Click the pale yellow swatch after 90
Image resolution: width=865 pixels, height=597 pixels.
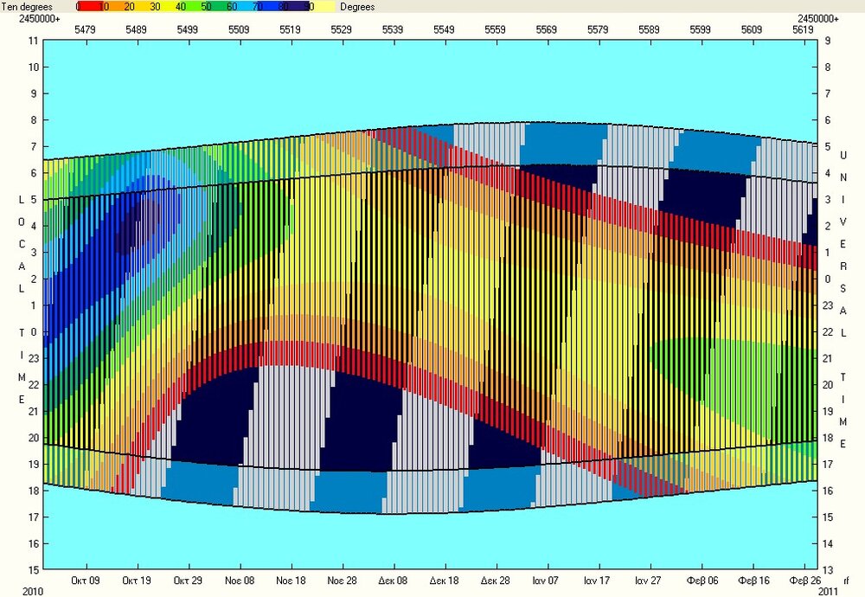(x=320, y=6)
